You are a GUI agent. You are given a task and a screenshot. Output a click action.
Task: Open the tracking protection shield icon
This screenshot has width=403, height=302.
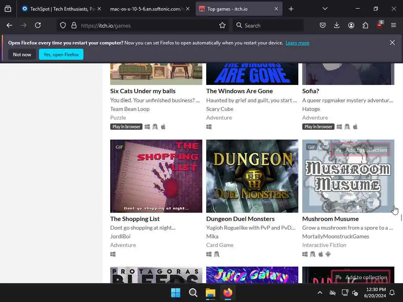tap(63, 26)
